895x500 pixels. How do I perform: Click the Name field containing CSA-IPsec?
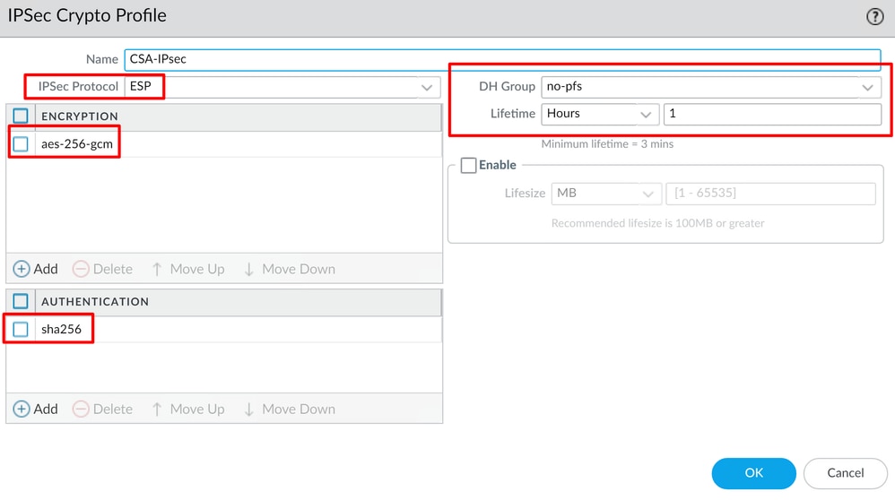(x=502, y=59)
